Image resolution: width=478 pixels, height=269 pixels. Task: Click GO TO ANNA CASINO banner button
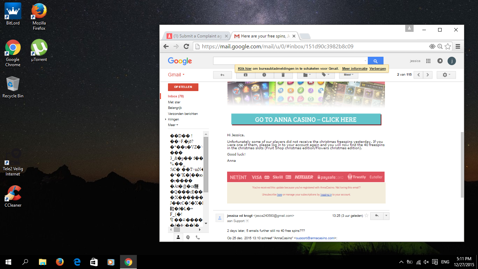tap(306, 119)
